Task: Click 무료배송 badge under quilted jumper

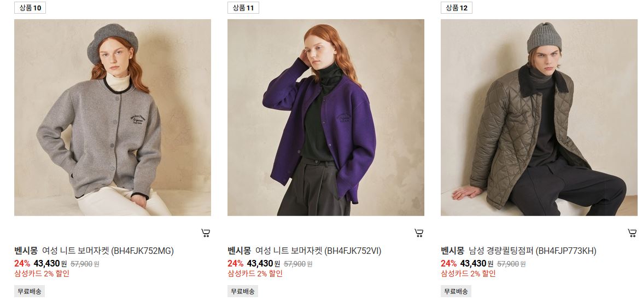Action: click(456, 292)
